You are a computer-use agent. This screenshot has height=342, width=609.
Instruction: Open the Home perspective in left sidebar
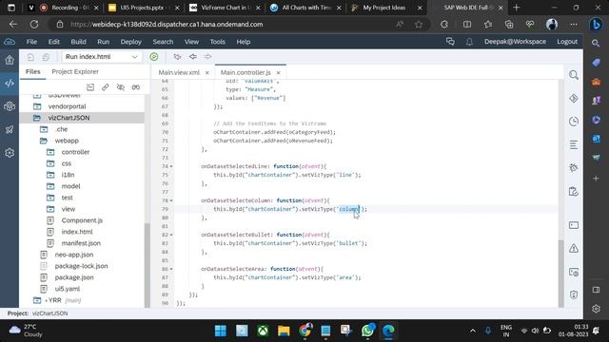tap(10, 60)
